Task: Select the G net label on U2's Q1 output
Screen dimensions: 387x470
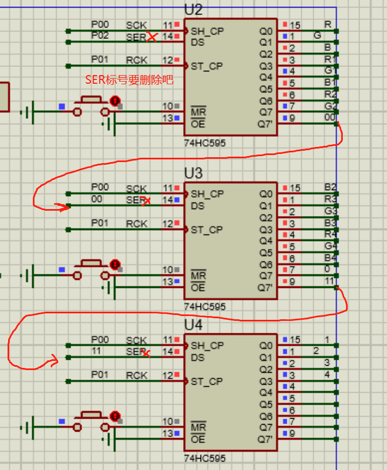Action: (317, 35)
